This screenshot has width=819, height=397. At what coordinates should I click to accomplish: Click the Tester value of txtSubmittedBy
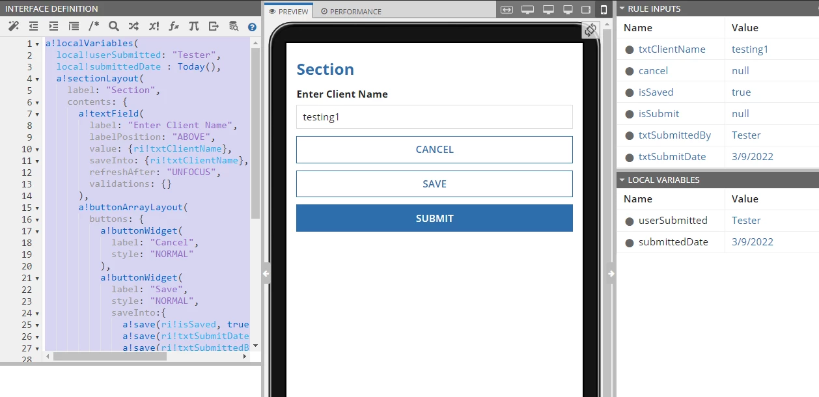(746, 135)
